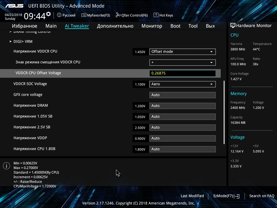Screen dimensions: 277x208
Task: Change language via Русский
Action: 69,15
